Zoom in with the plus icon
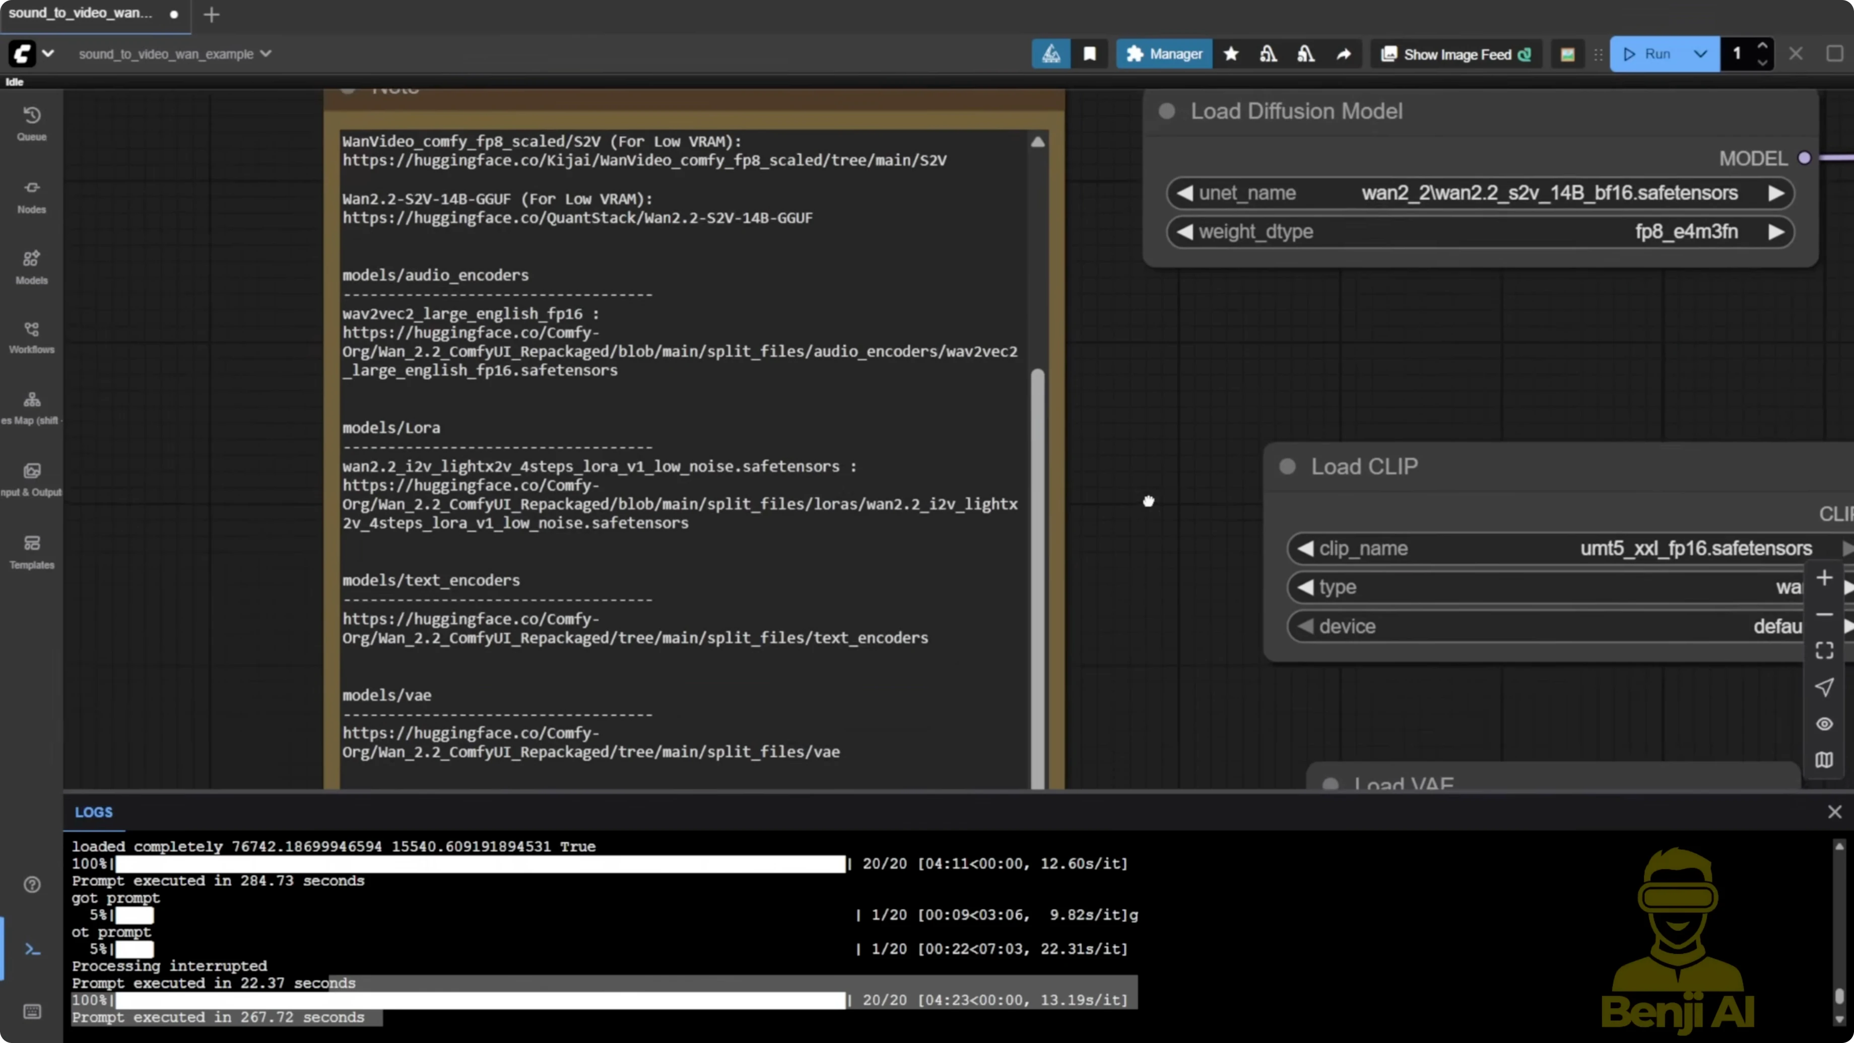Screen dimensions: 1854x1043 [1824, 577]
